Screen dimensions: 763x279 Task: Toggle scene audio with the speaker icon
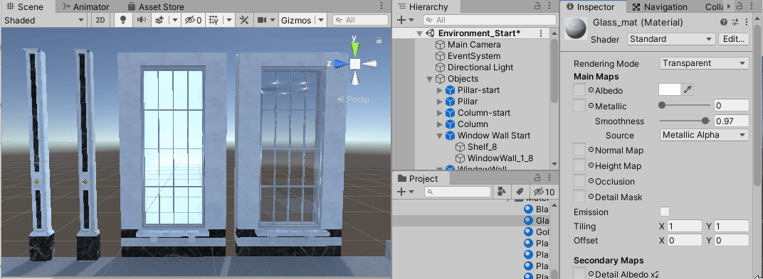click(141, 20)
